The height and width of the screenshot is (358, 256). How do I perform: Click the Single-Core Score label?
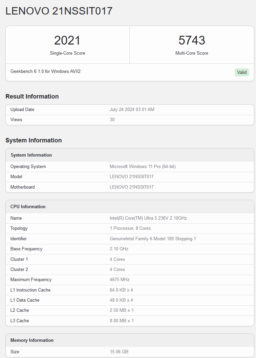pyautogui.click(x=67, y=53)
